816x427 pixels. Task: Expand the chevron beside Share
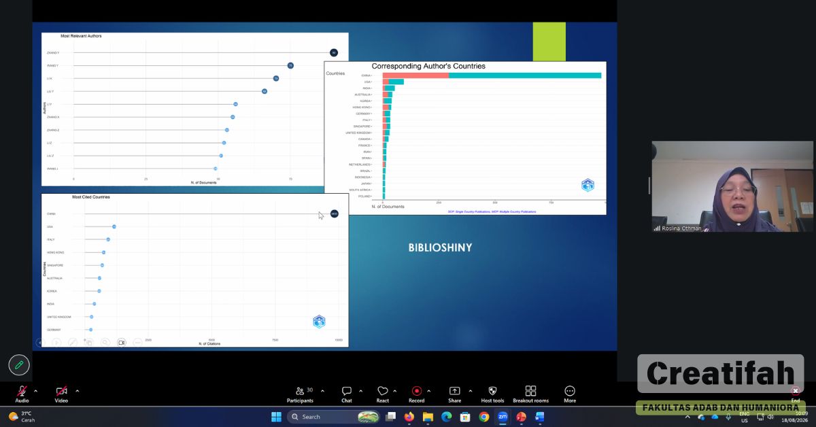[470, 391]
